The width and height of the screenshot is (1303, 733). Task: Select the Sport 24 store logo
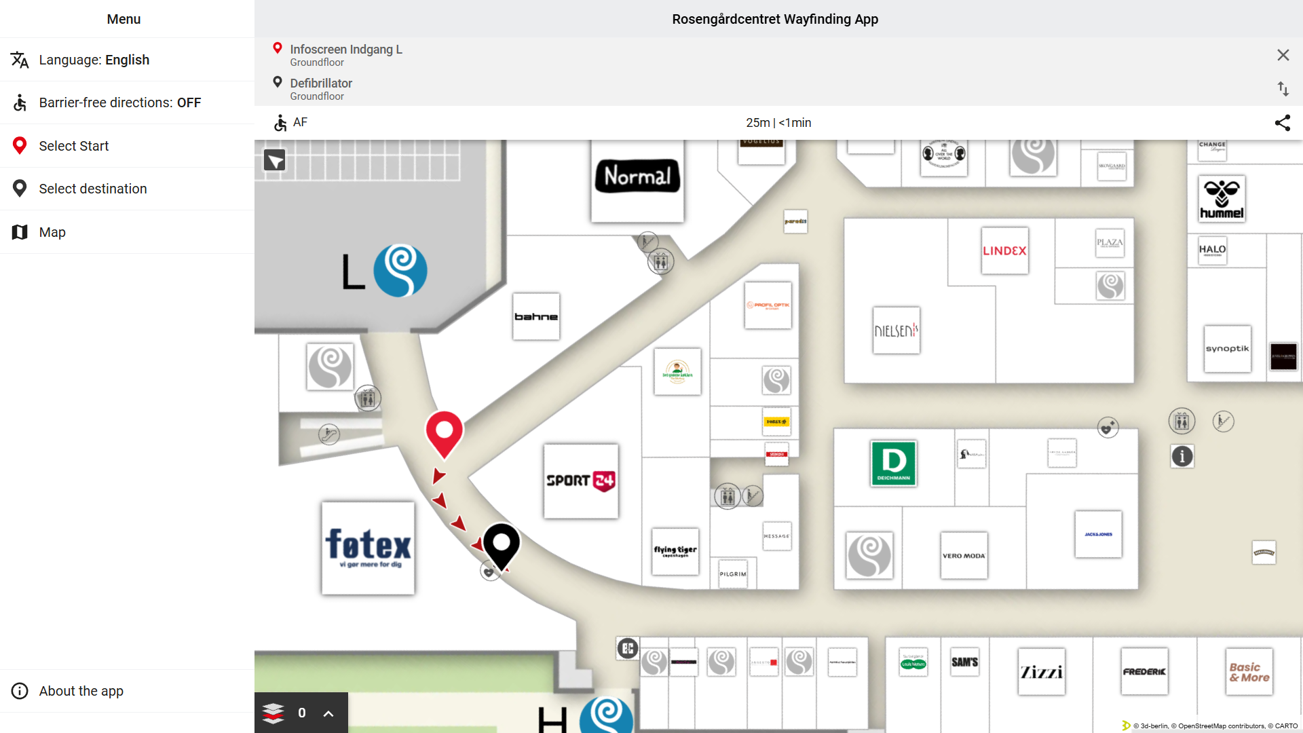click(581, 481)
